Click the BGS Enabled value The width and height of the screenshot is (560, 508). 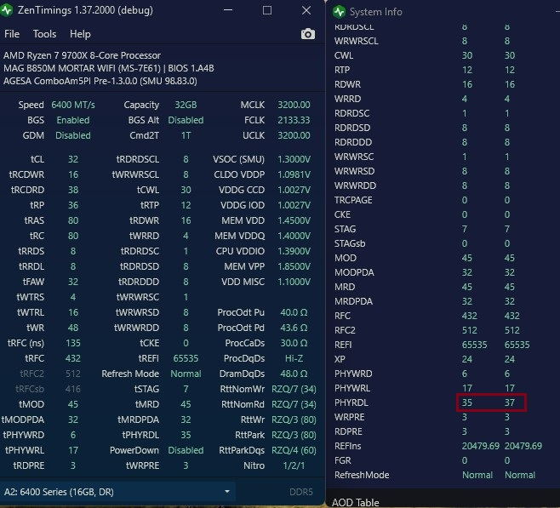(73, 120)
